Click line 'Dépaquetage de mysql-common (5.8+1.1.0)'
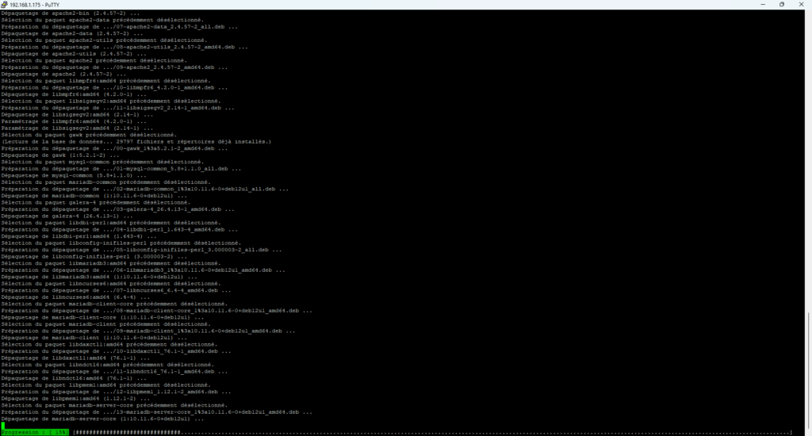This screenshot has height=436, width=812. pos(74,175)
